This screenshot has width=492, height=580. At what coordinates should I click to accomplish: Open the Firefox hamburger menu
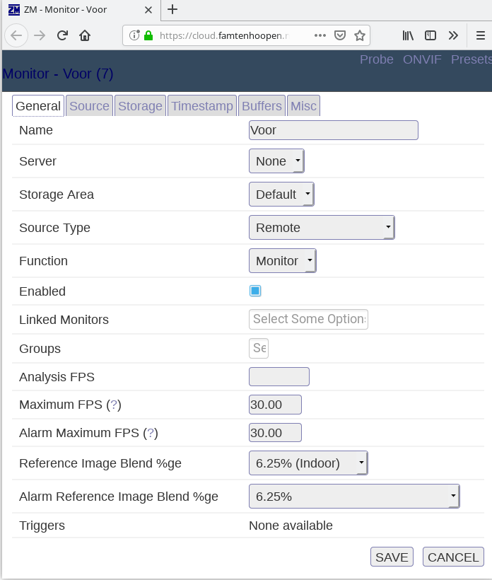479,35
